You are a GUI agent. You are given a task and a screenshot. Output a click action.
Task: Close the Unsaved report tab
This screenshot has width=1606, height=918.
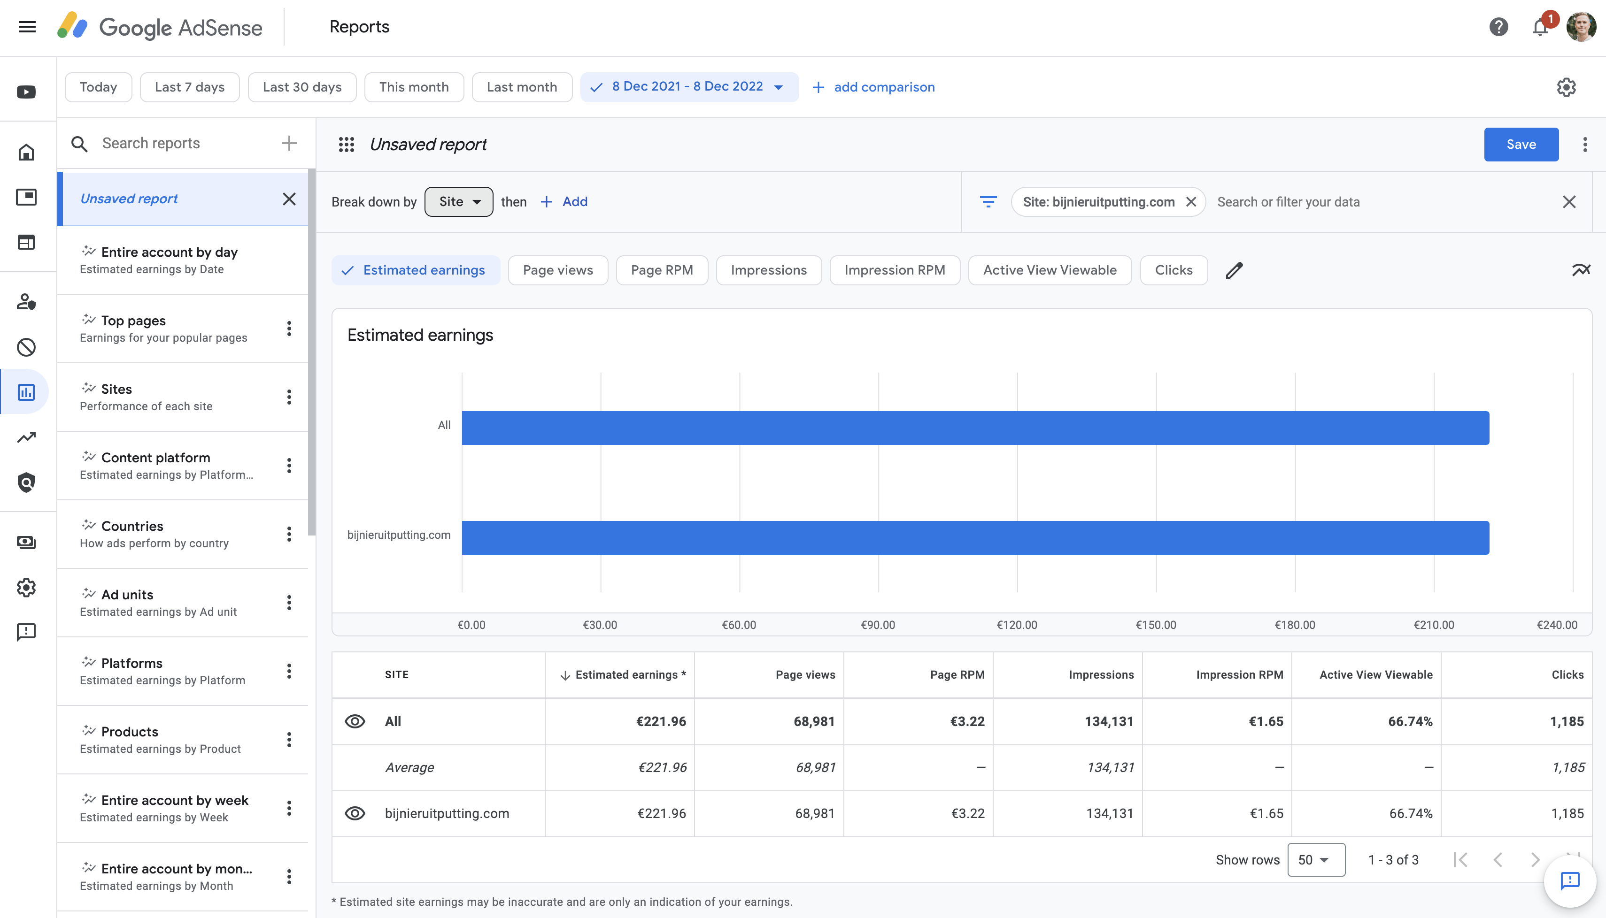(x=289, y=199)
